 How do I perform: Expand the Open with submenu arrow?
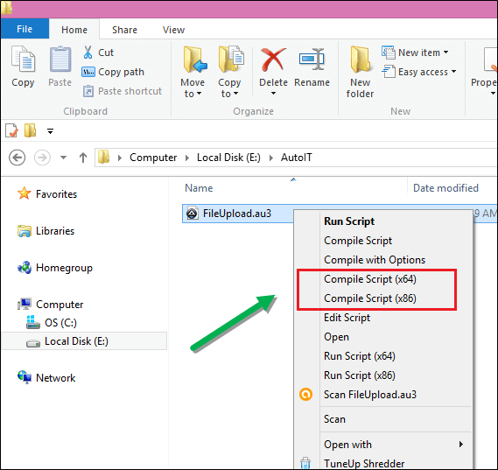pyautogui.click(x=461, y=445)
